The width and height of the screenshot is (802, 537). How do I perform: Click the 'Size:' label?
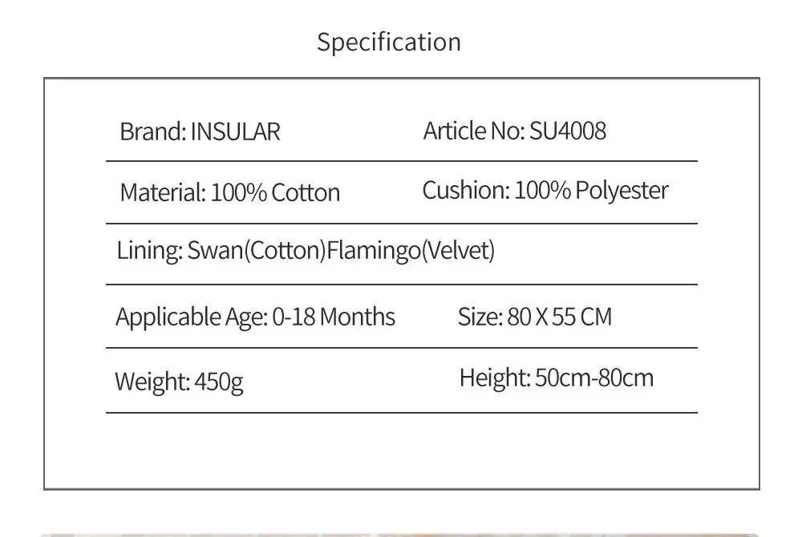pos(480,317)
